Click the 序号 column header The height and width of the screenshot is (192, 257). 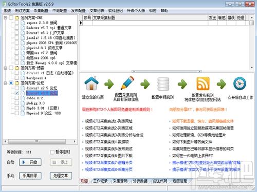87,18
